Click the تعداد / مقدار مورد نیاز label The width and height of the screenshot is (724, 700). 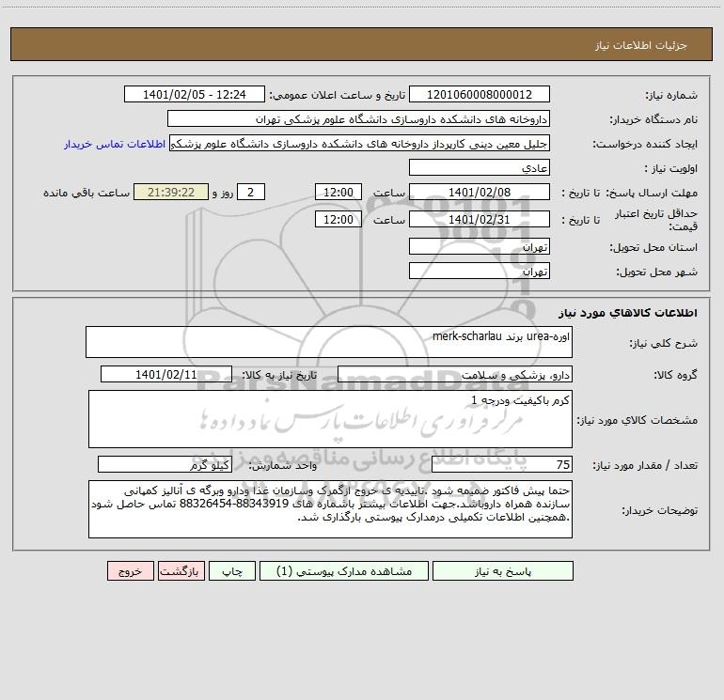pos(645,465)
